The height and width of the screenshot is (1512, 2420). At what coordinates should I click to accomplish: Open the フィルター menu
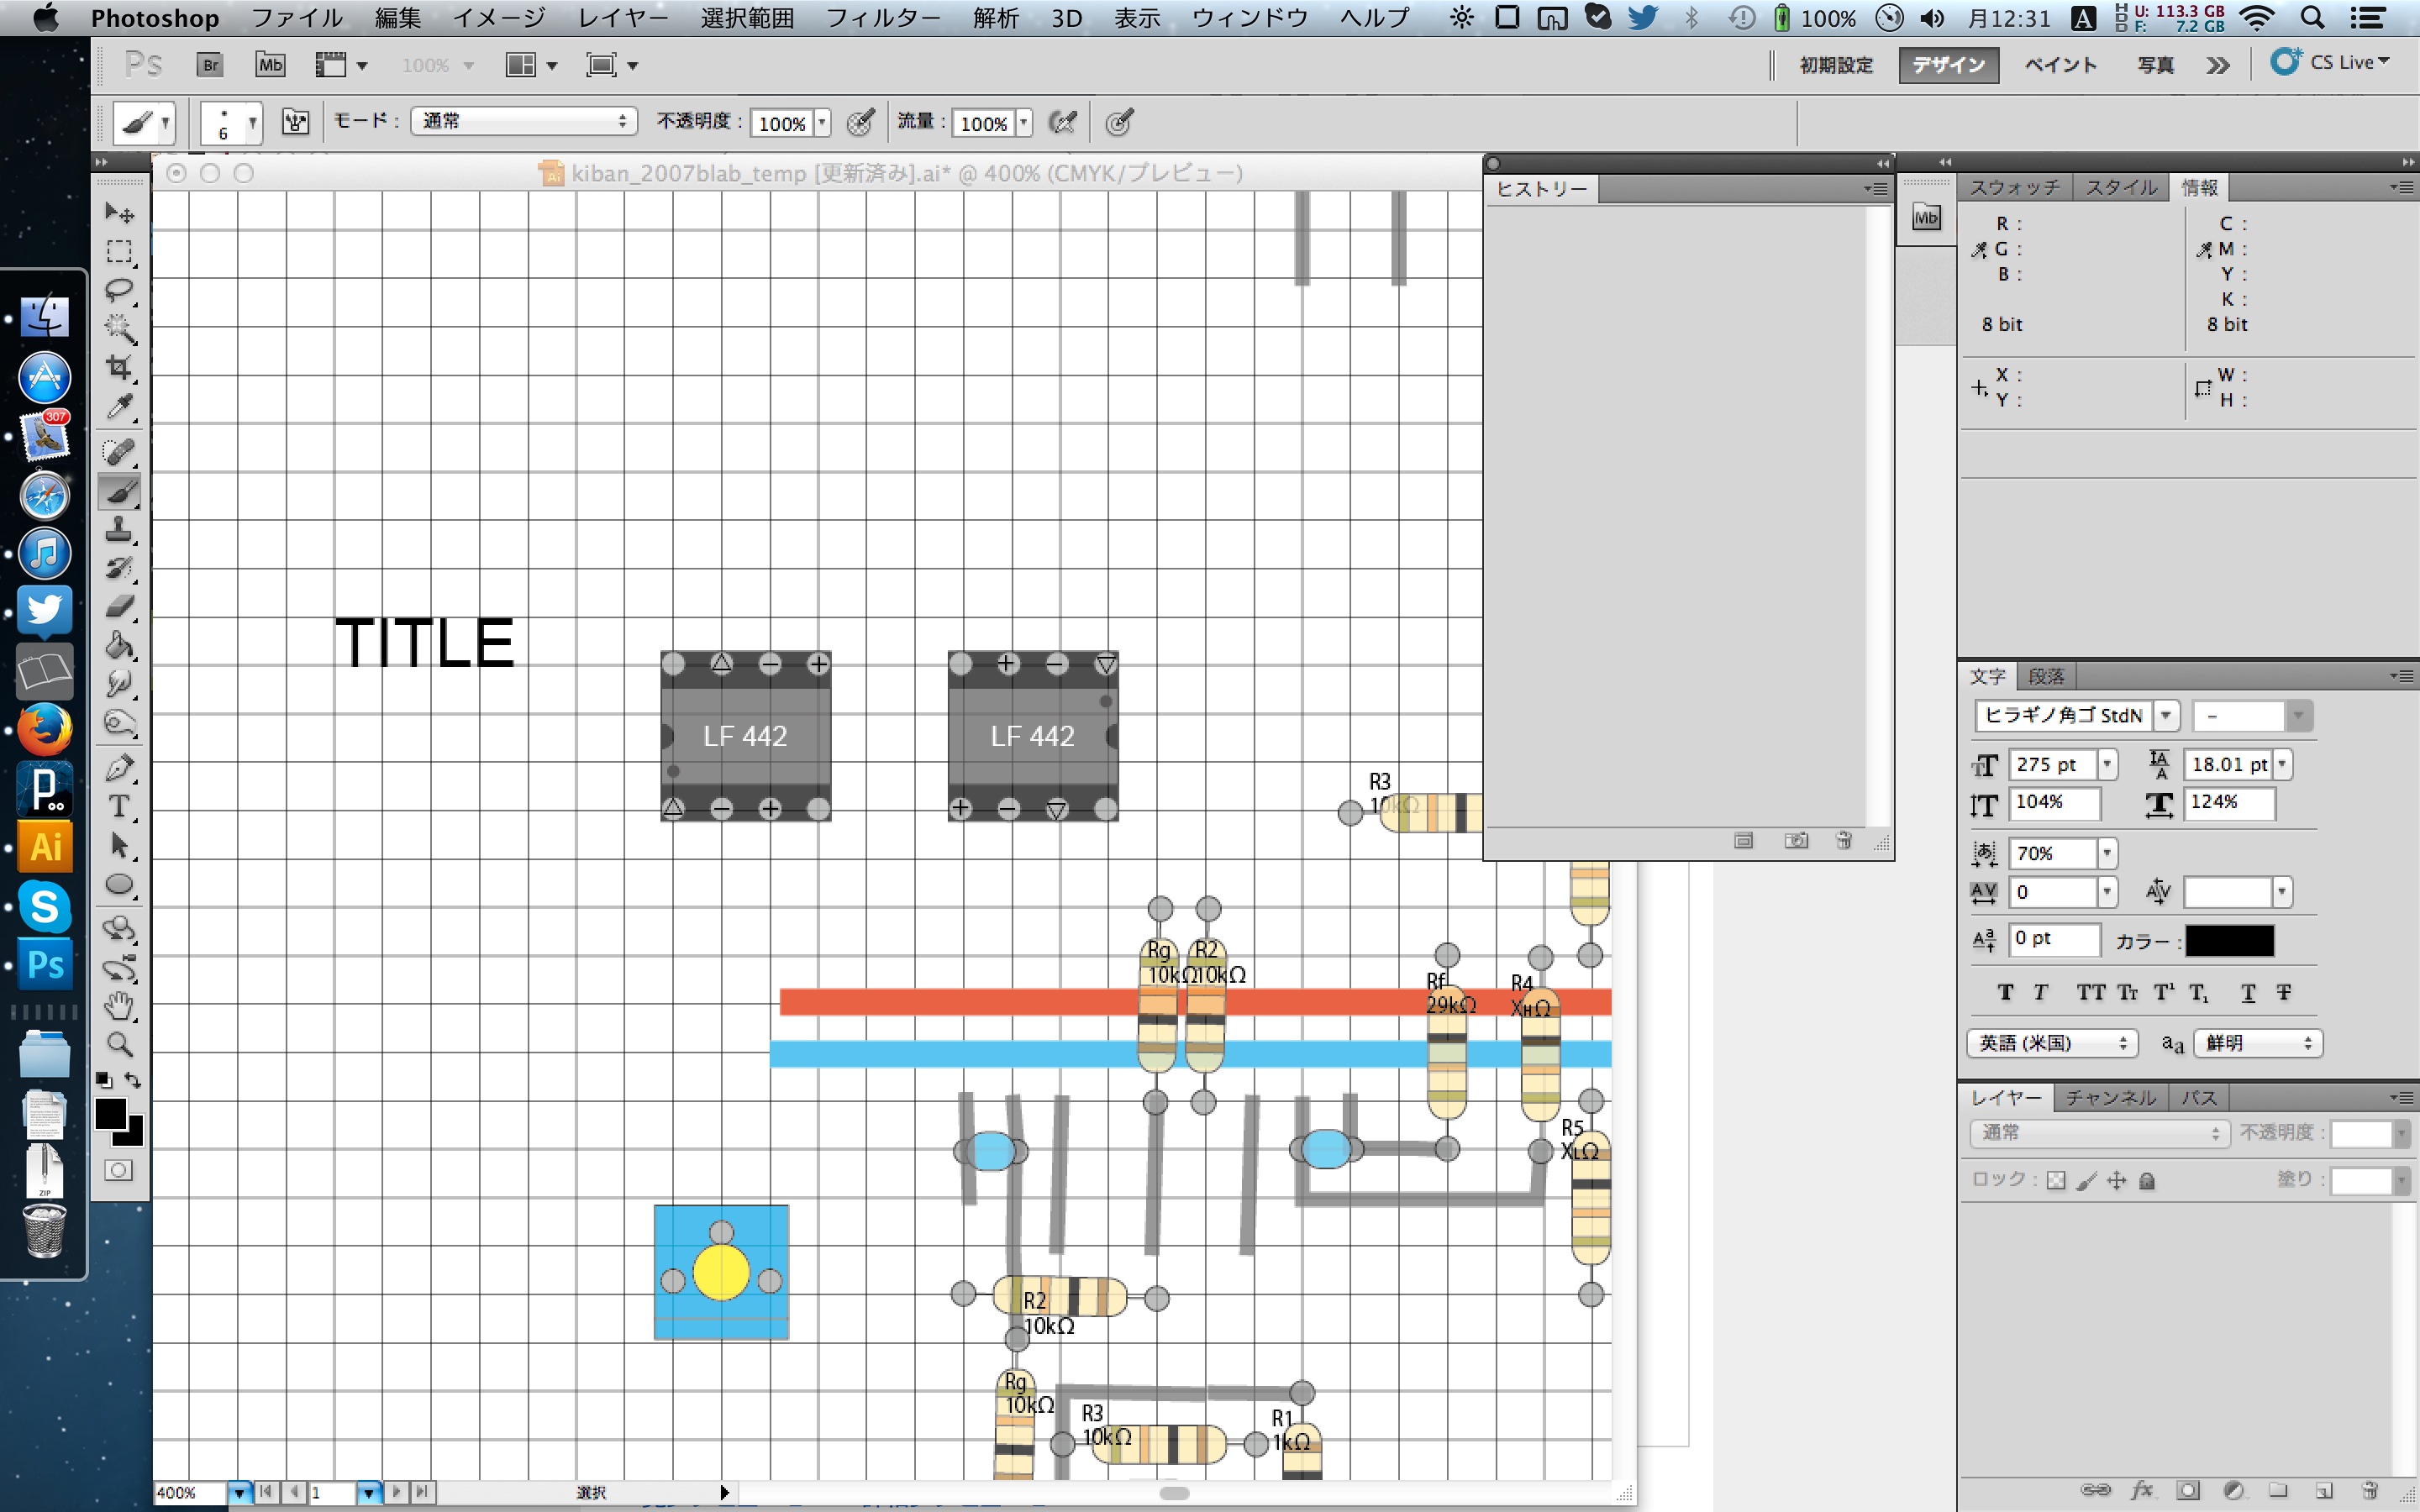click(882, 18)
